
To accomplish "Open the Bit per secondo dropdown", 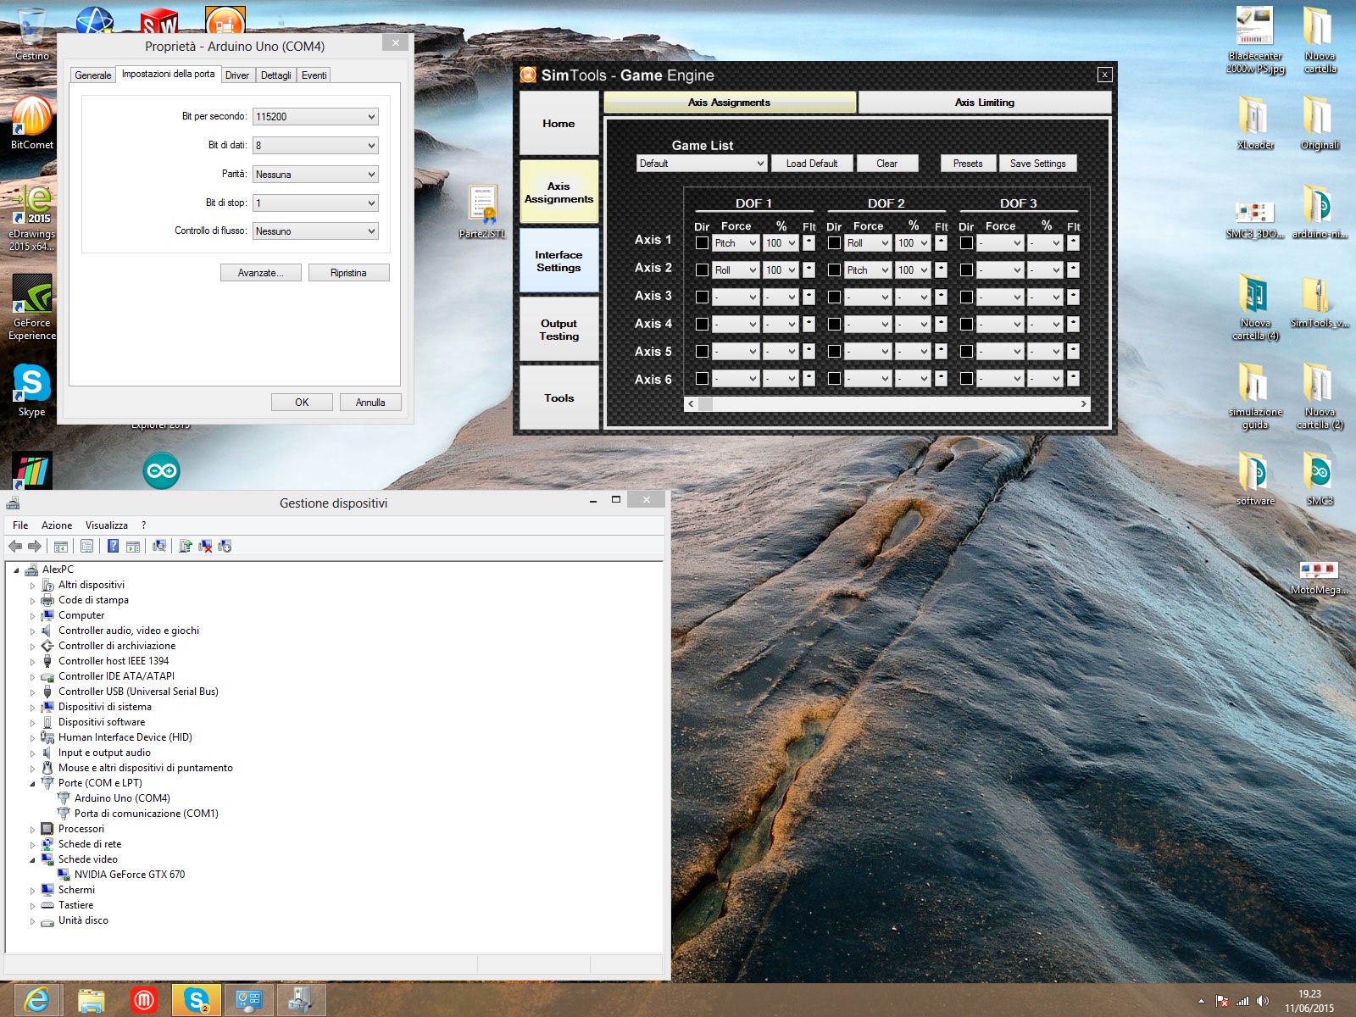I will point(315,117).
